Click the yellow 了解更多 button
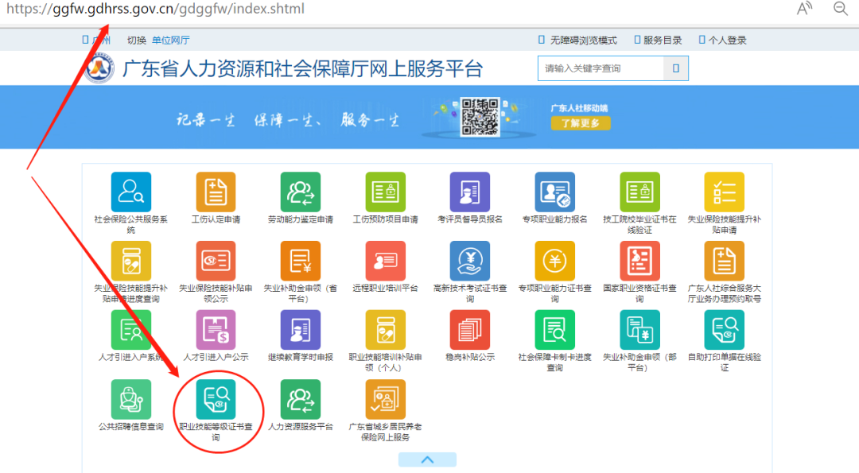The width and height of the screenshot is (859, 473). (580, 124)
